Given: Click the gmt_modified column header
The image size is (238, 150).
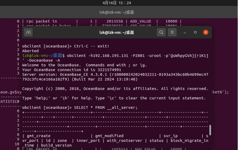Looking at the screenshot, I should pos(109,136).
